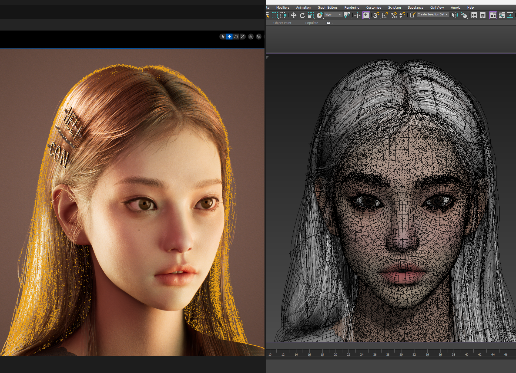This screenshot has width=516, height=373.
Task: Open the View reference coordinate system dropdown
Action: 333,15
